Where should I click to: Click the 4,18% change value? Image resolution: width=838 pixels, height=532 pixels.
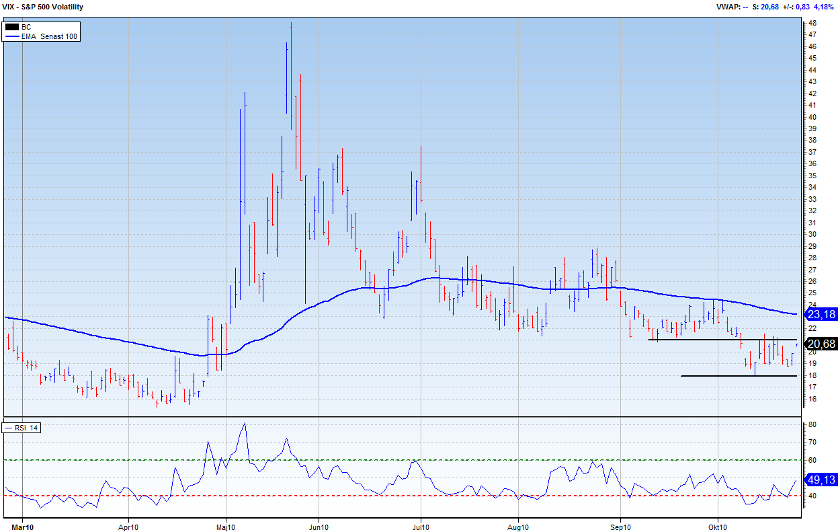coord(824,7)
